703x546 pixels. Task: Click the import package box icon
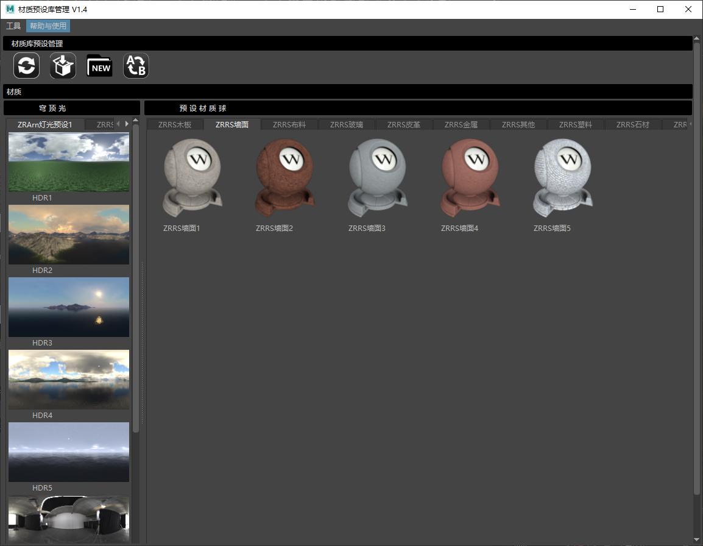[x=63, y=66]
